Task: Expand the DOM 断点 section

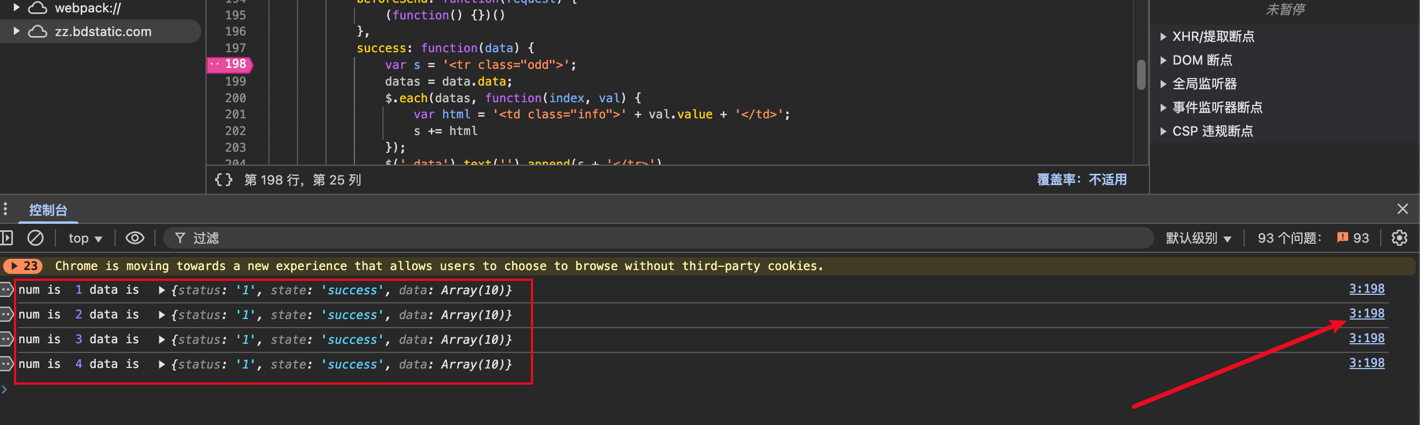Action: point(1163,61)
